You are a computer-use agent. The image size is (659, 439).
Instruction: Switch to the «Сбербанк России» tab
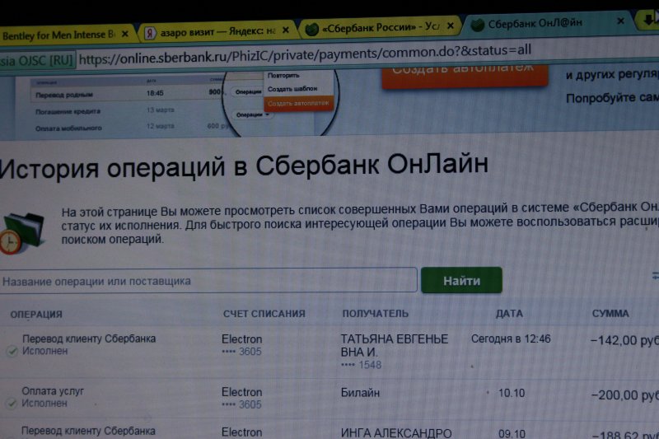tap(381, 27)
